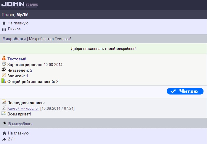Open the На главную link at top
The image size is (207, 144).
pyautogui.click(x=18, y=23)
